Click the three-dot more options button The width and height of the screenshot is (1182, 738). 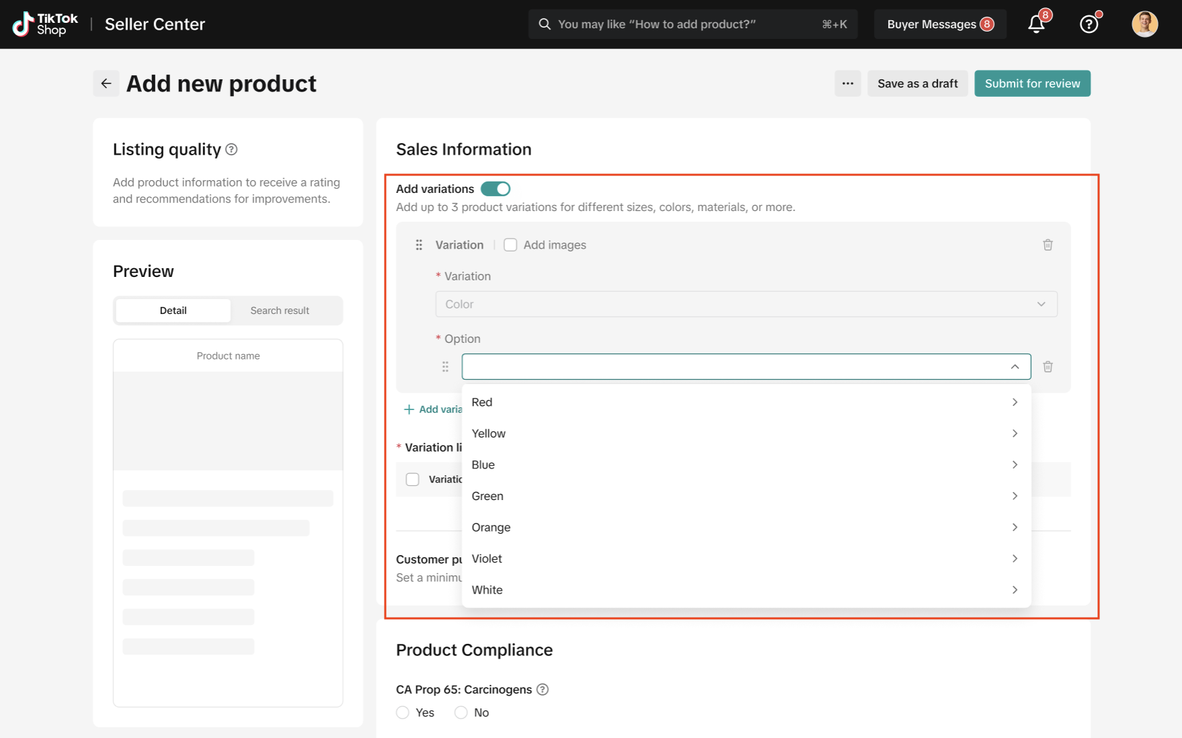pyautogui.click(x=847, y=83)
